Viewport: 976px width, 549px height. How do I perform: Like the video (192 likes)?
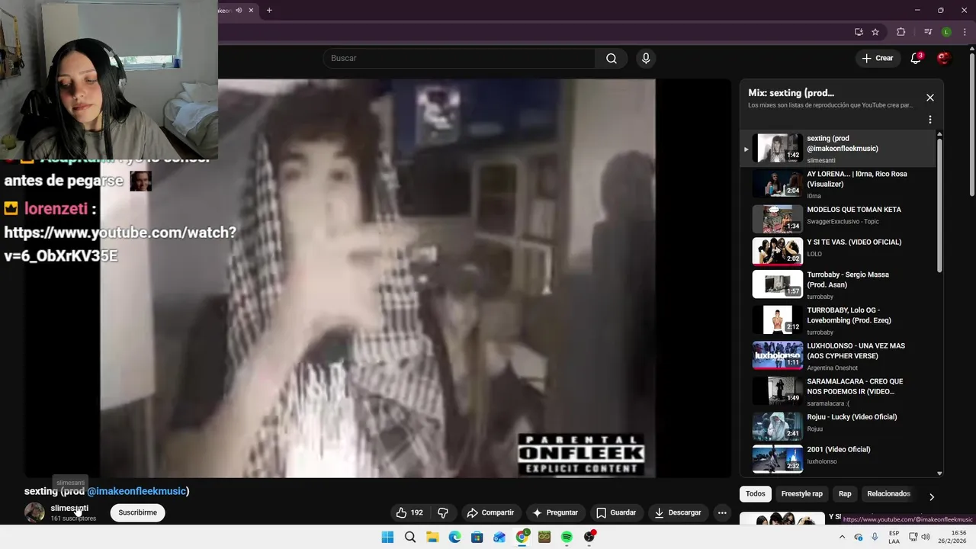[x=409, y=513]
